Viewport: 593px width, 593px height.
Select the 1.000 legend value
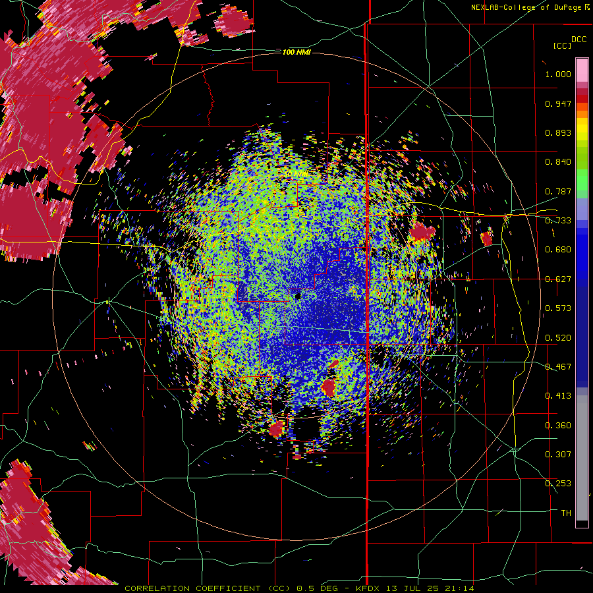click(x=558, y=74)
